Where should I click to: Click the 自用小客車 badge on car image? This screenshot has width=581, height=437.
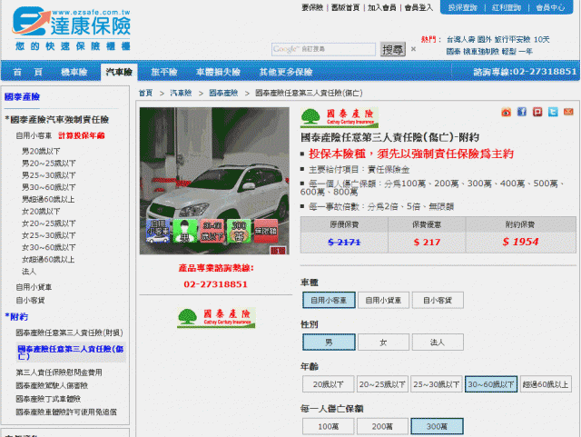[x=158, y=231]
